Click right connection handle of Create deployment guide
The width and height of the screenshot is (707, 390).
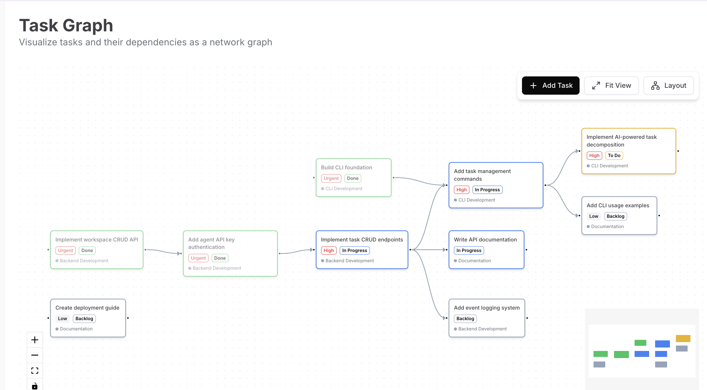click(x=128, y=318)
